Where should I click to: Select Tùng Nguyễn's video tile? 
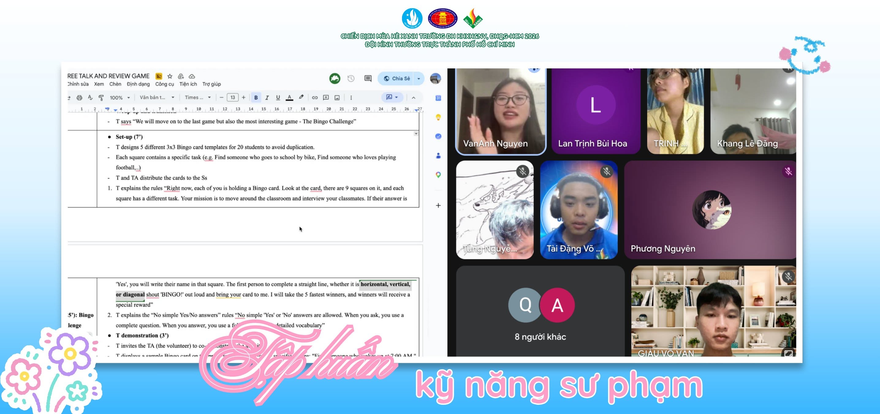(x=495, y=209)
